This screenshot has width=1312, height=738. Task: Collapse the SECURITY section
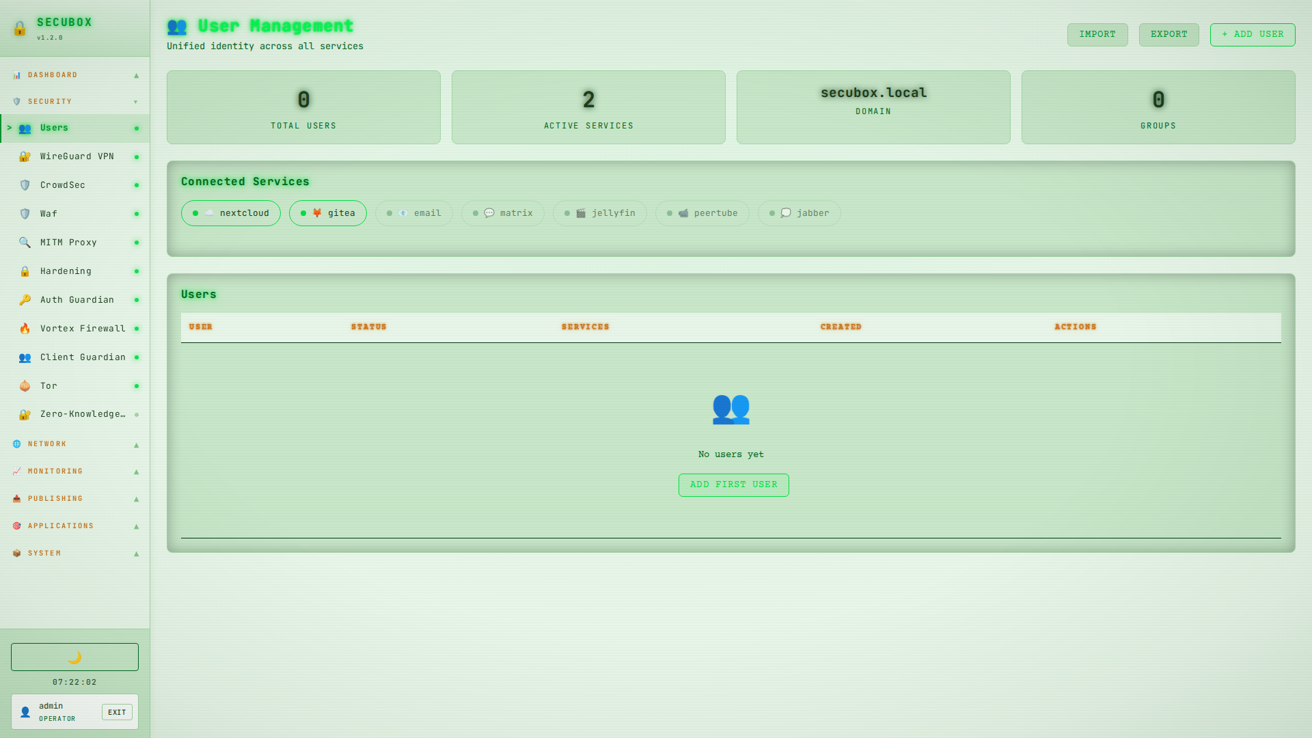pos(74,101)
